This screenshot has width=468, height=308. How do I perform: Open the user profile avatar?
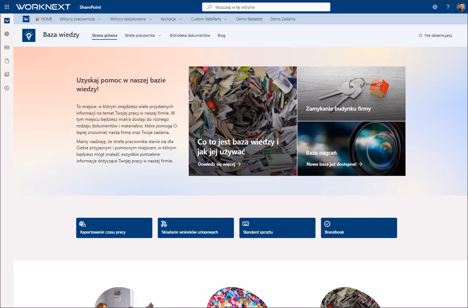coord(461,7)
